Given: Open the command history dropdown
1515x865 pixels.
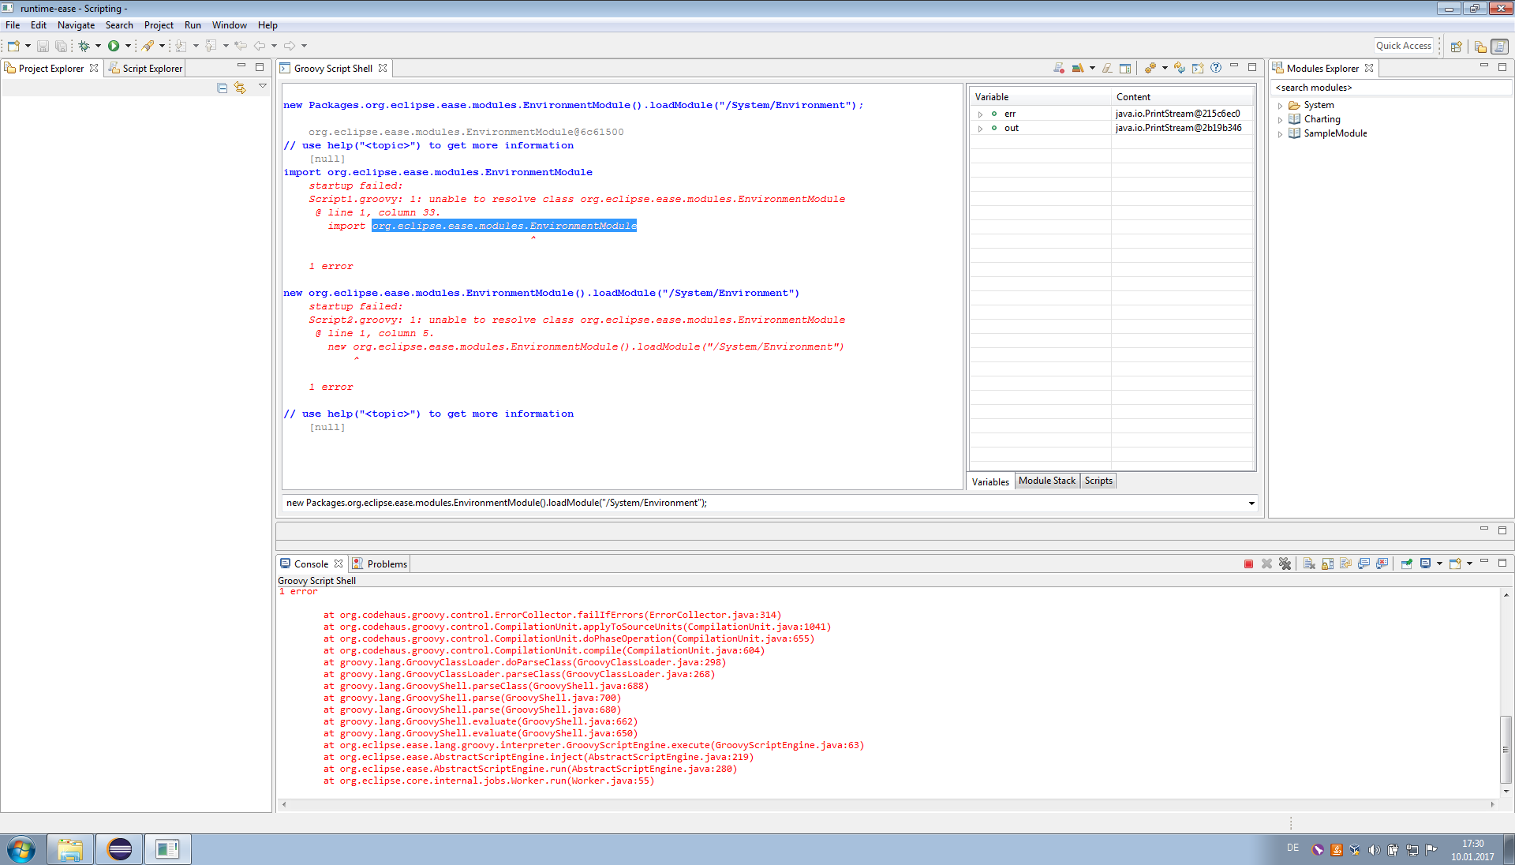Looking at the screenshot, I should pos(1251,504).
